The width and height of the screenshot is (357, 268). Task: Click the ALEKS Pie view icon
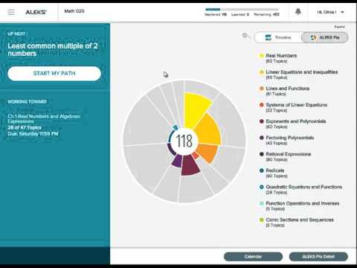313,37
